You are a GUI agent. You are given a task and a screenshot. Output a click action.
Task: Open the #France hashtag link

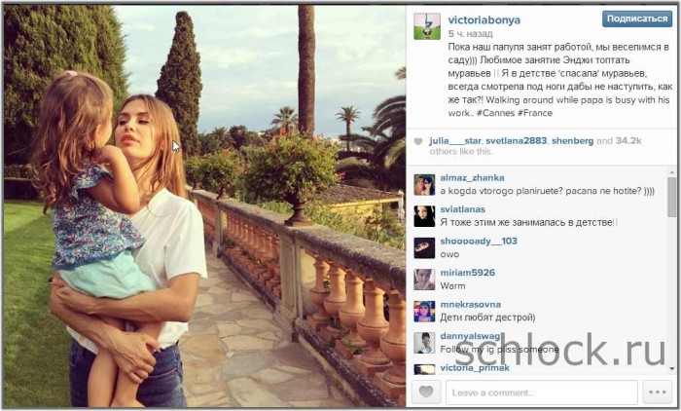pos(535,113)
